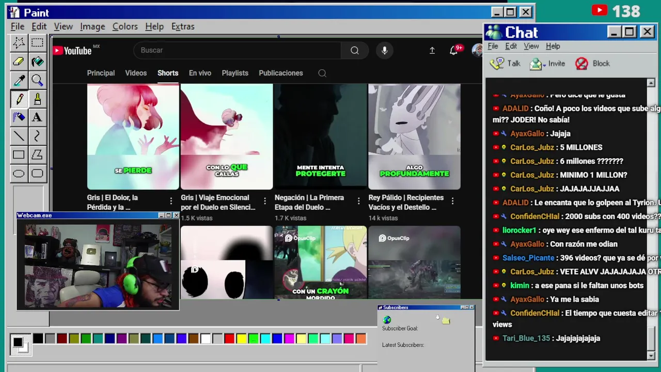Pick the Pick Color eyedropper tool
The height and width of the screenshot is (372, 661).
click(x=19, y=80)
